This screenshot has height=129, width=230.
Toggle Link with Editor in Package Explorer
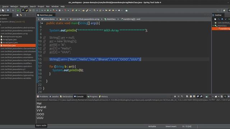click(x=21, y=15)
